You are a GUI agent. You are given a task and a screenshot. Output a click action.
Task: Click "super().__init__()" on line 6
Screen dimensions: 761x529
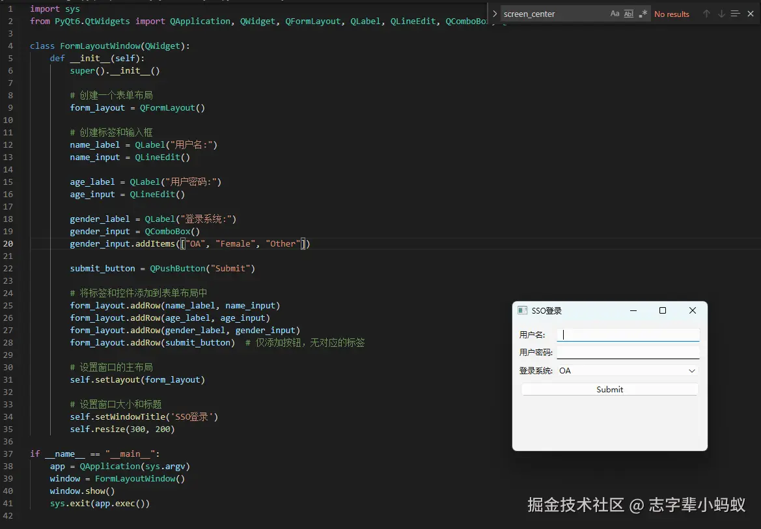115,71
